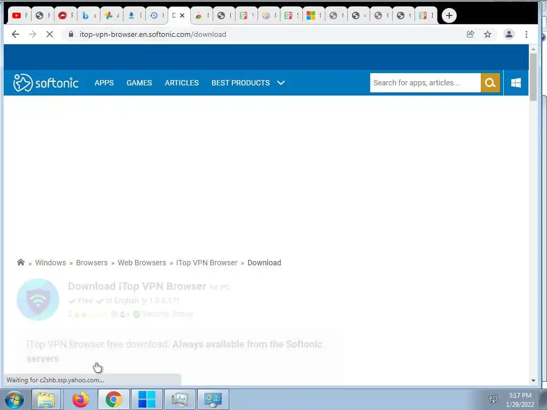Open Chrome three-dot menu
Image resolution: width=547 pixels, height=410 pixels.
(526, 34)
